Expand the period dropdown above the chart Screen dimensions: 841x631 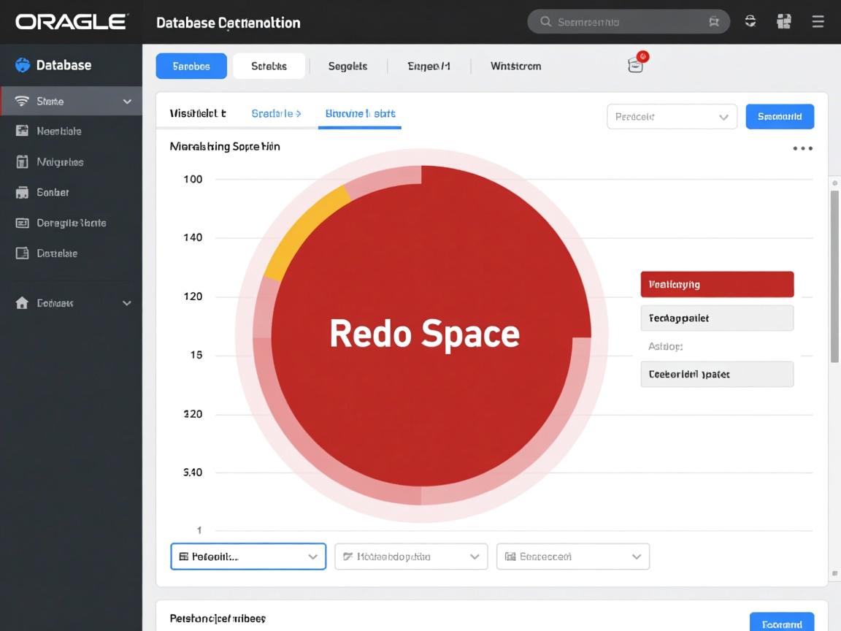[671, 116]
